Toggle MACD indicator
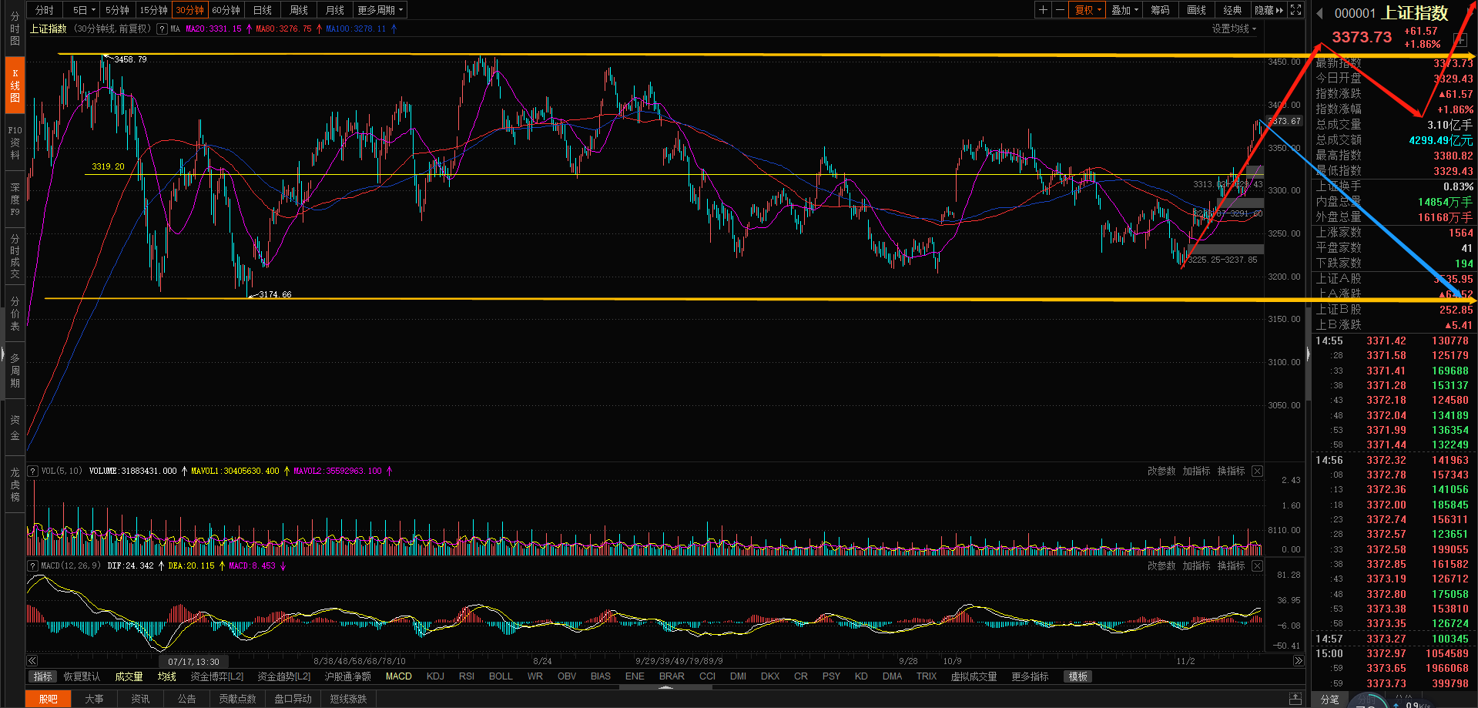 pos(398,676)
